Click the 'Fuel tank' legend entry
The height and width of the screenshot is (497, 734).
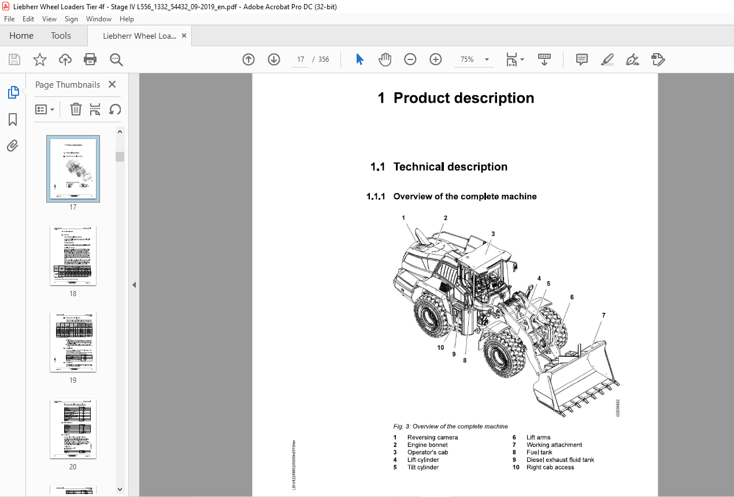(539, 453)
